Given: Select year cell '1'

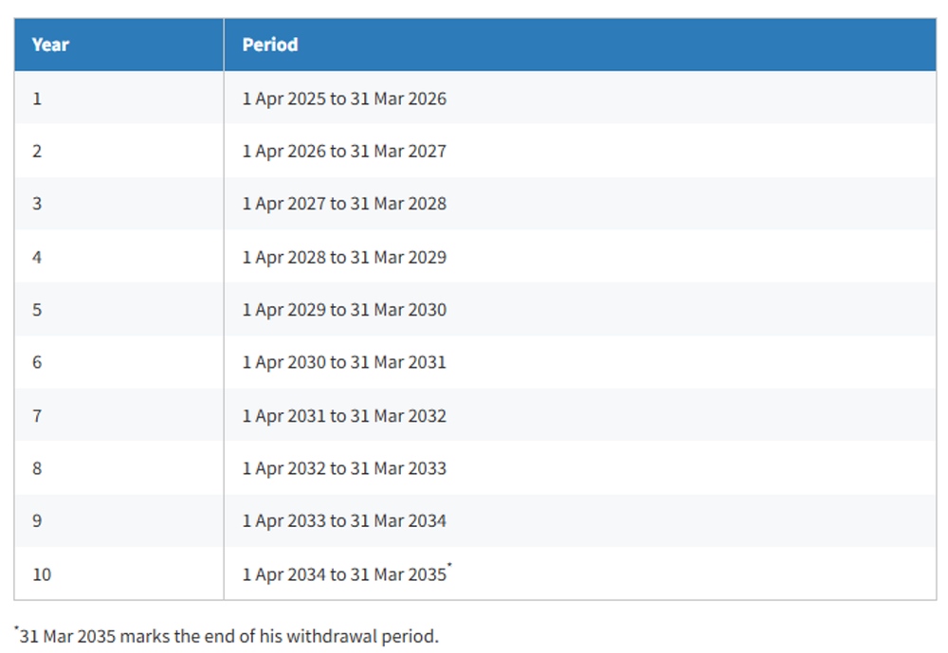Looking at the screenshot, I should [x=119, y=98].
